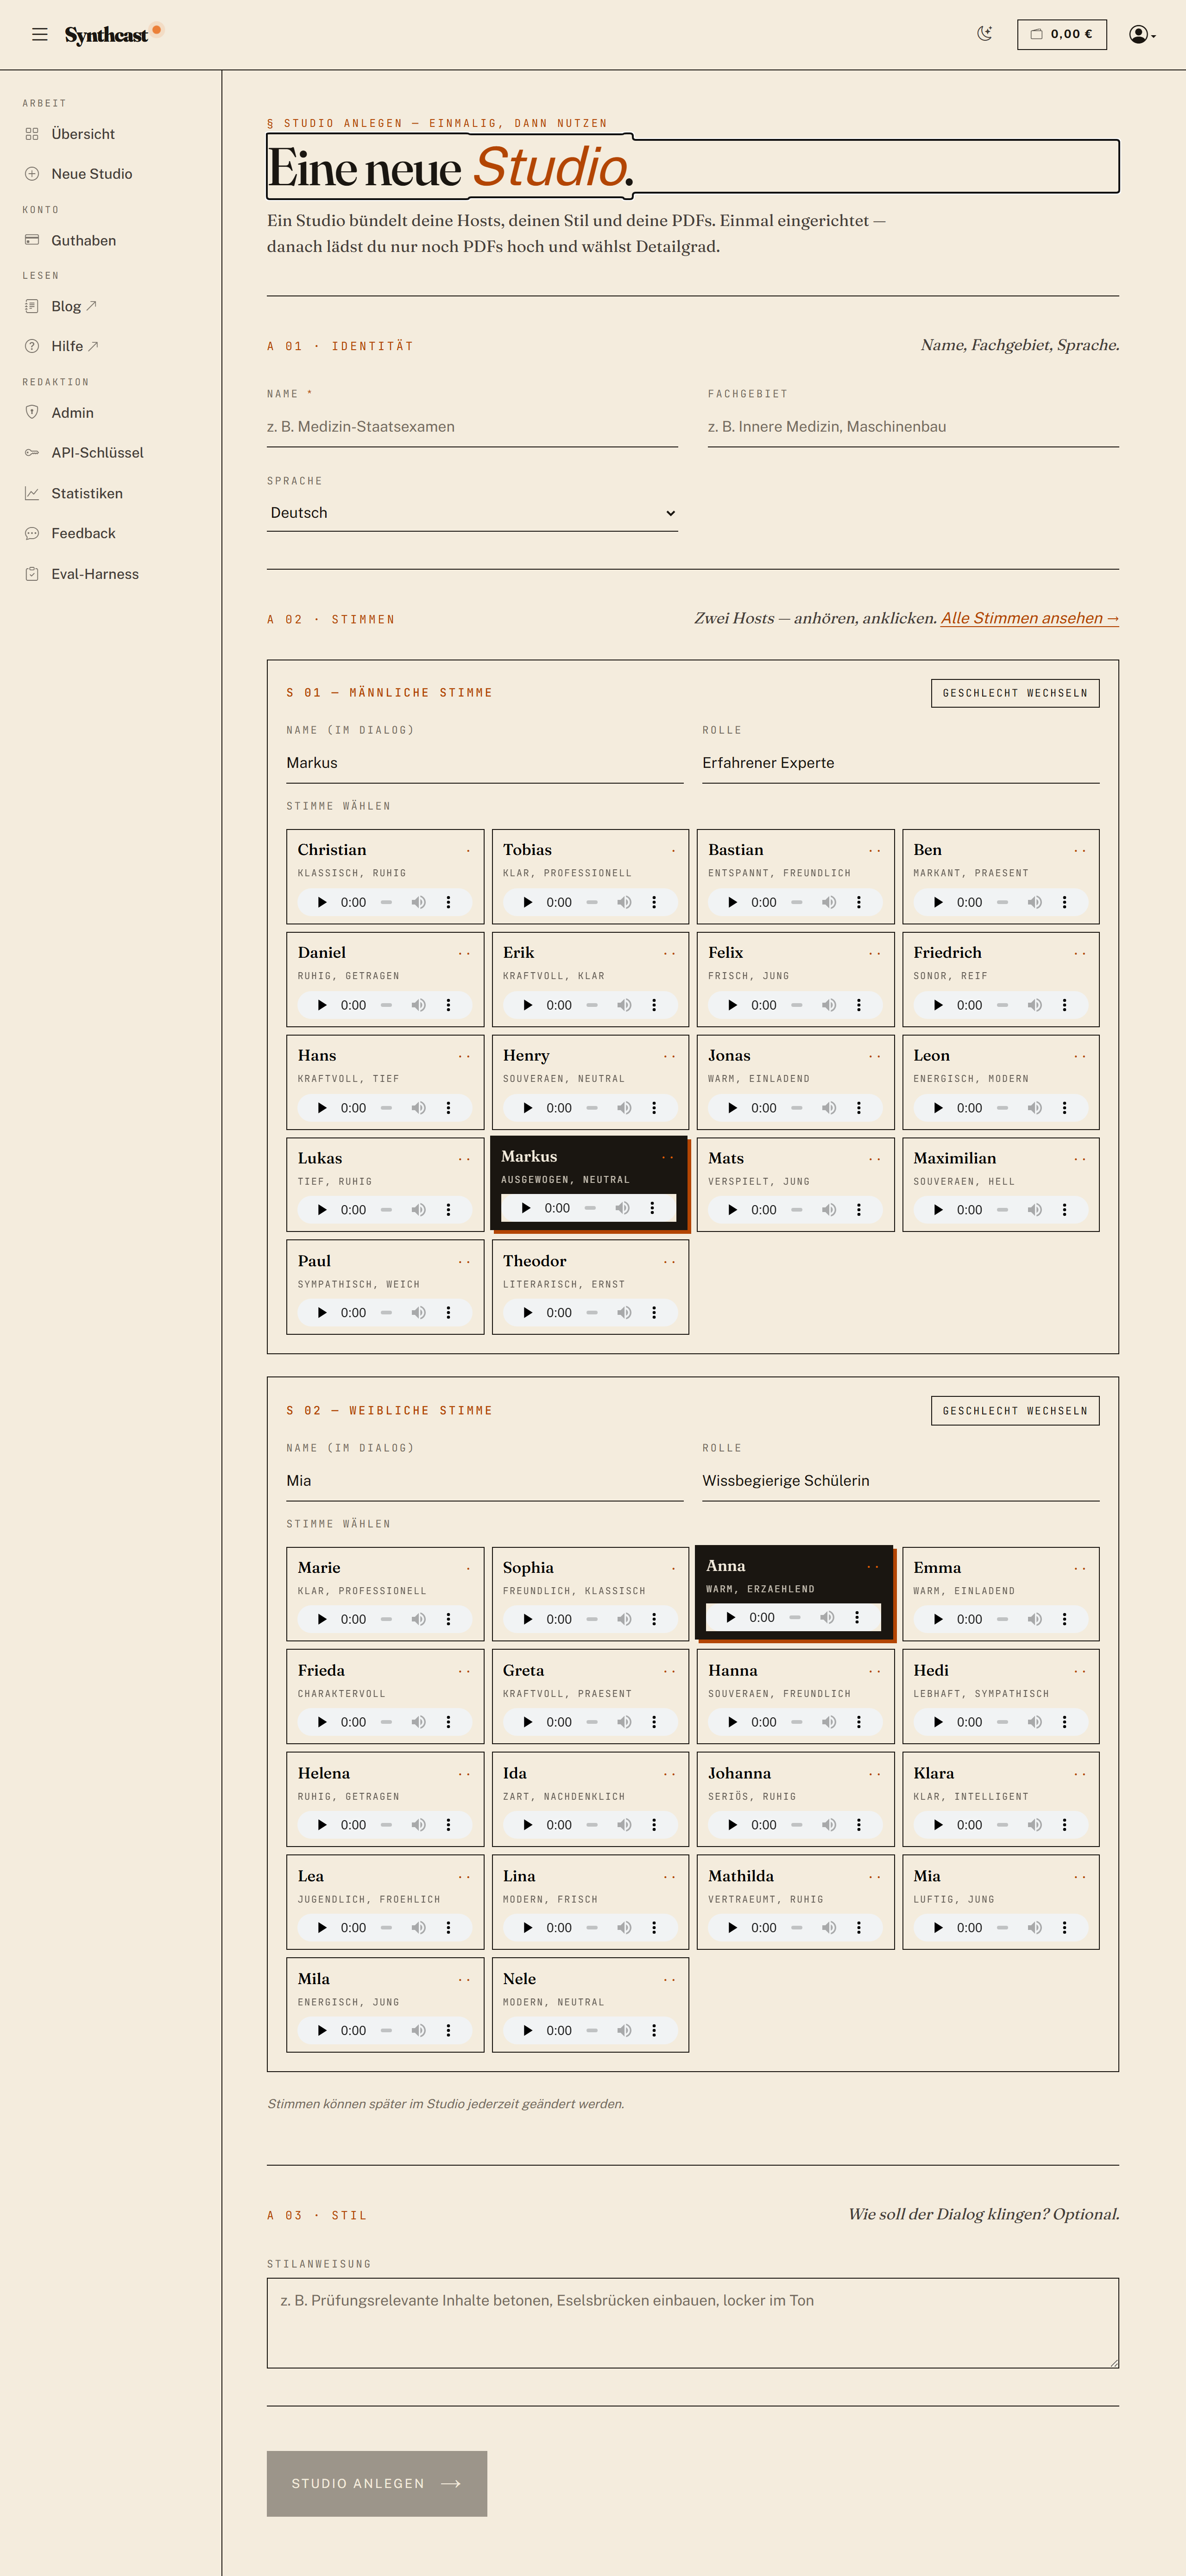The height and width of the screenshot is (2576, 1186).
Task: Select the Paul voice card
Action: click(x=385, y=1287)
